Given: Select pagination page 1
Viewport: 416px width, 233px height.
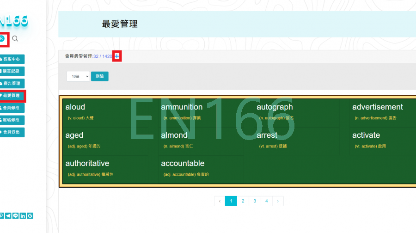Looking at the screenshot, I should 231,201.
